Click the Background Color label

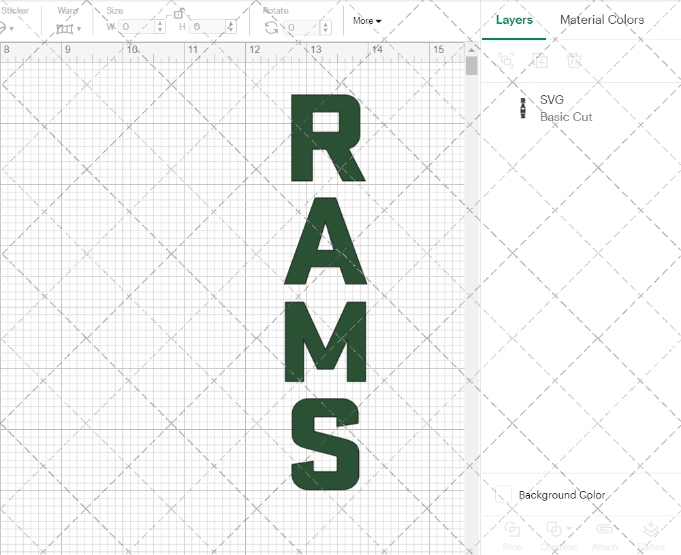coord(562,494)
